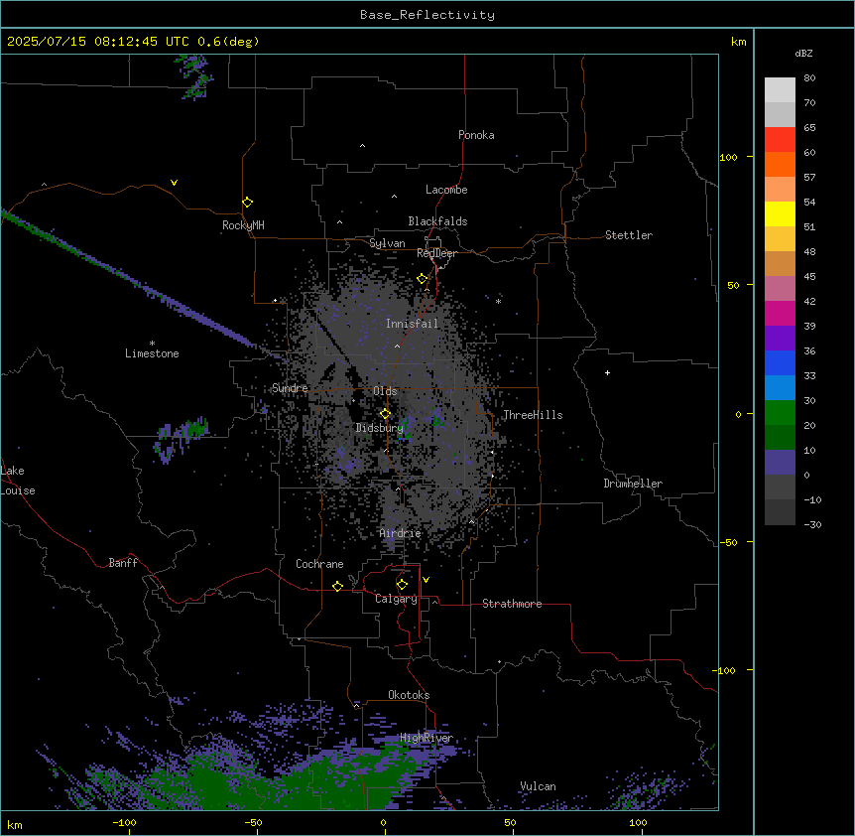Click the -100 tick on horizontal axis

coord(124,823)
